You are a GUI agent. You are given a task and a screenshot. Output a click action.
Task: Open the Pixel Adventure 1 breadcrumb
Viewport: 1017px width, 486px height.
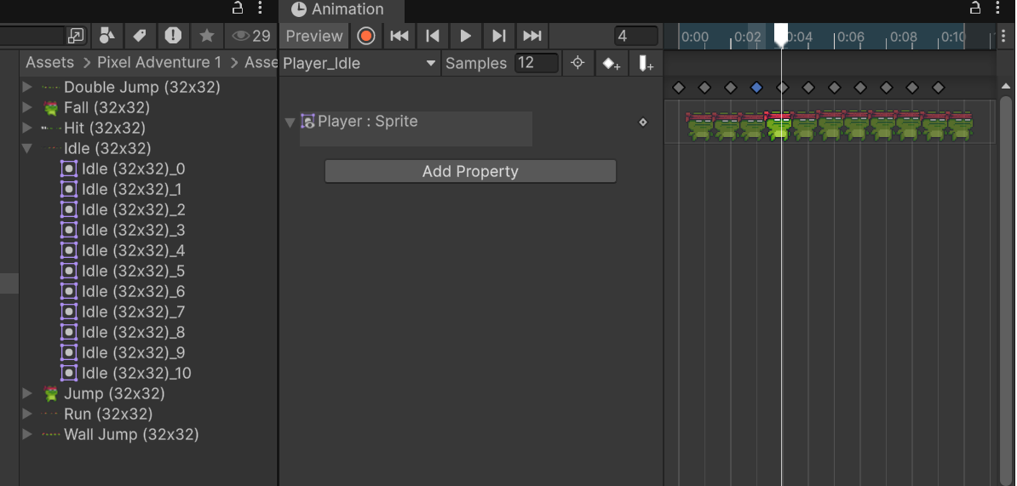(x=159, y=63)
